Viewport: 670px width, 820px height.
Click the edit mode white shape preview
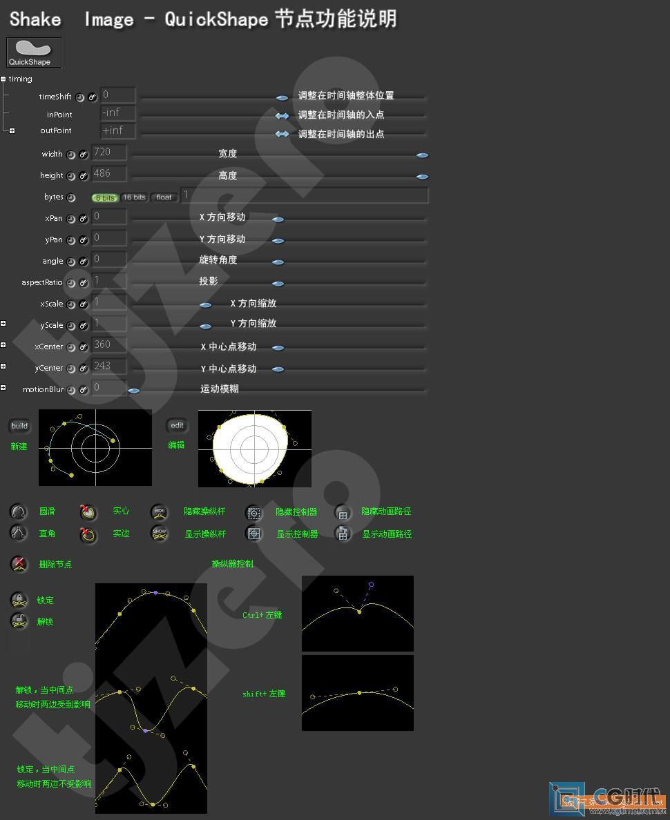(255, 449)
